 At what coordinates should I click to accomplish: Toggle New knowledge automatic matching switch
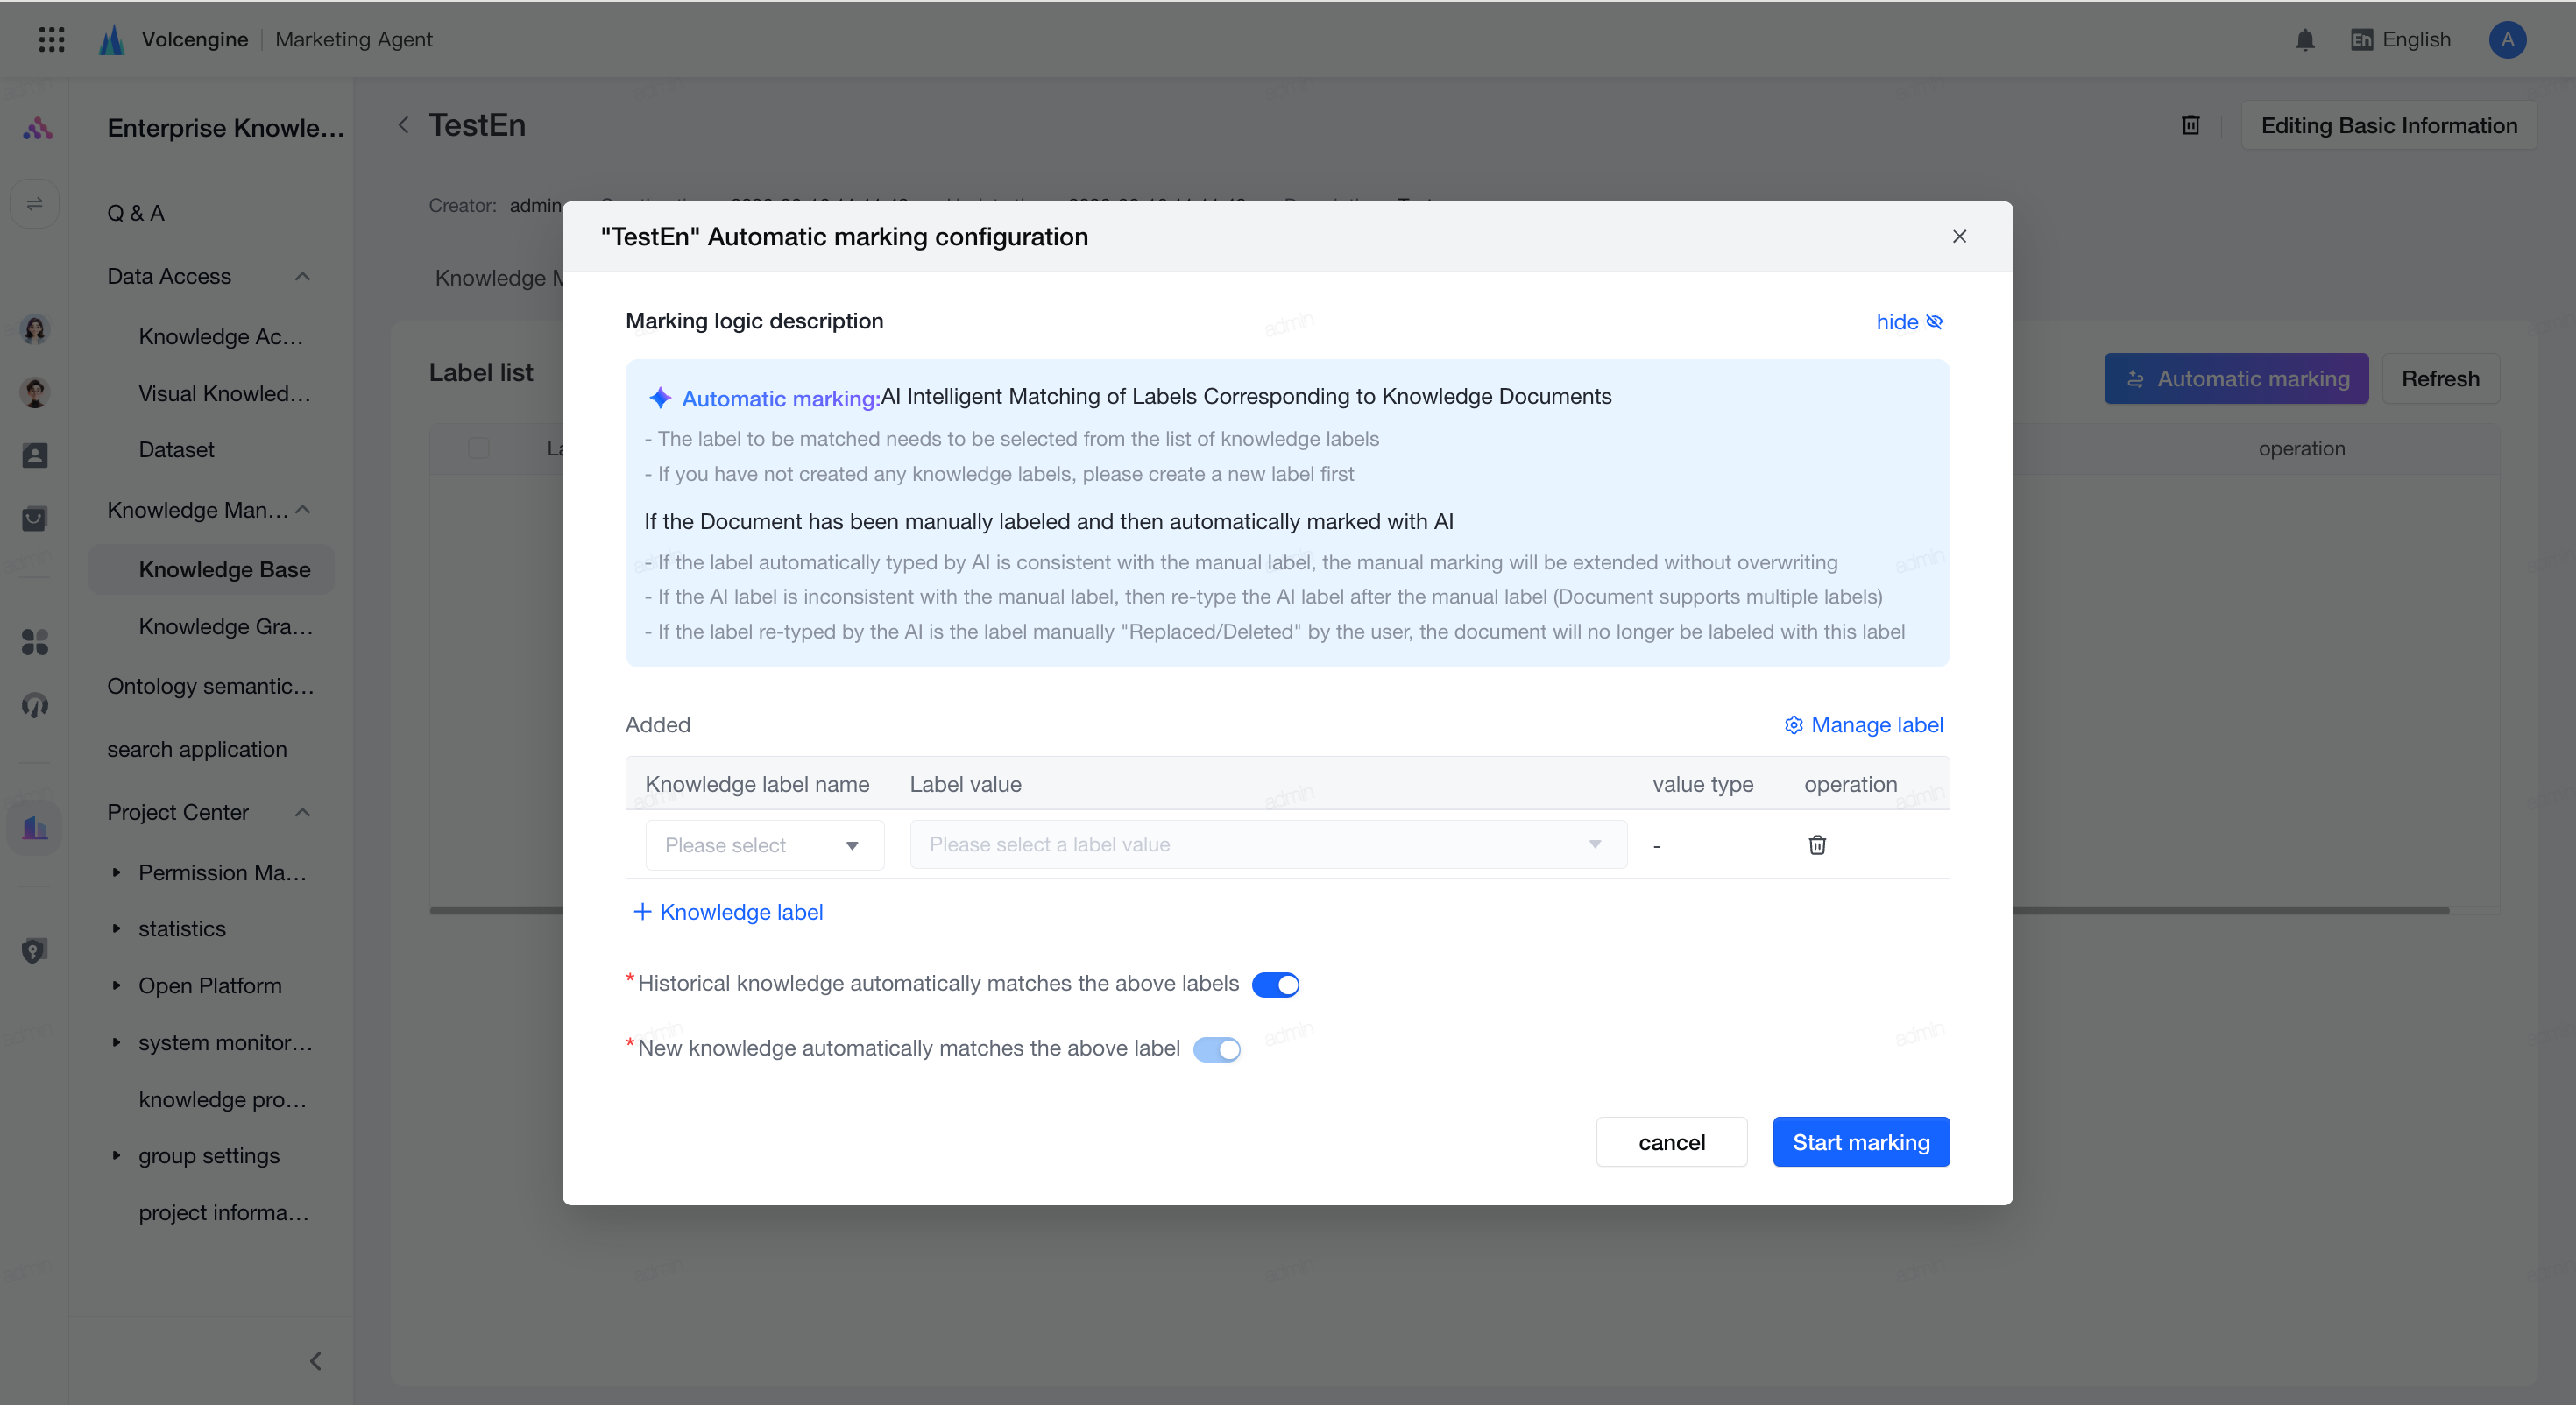pos(1216,1049)
